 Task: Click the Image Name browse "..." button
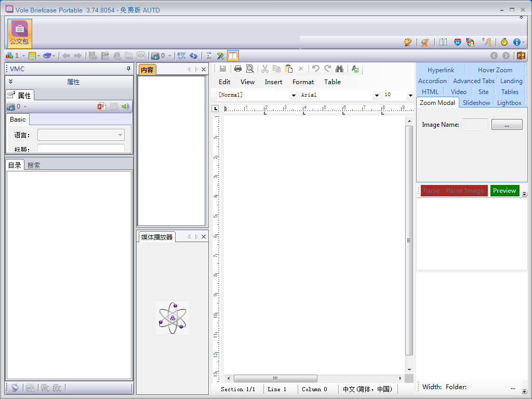tap(507, 125)
